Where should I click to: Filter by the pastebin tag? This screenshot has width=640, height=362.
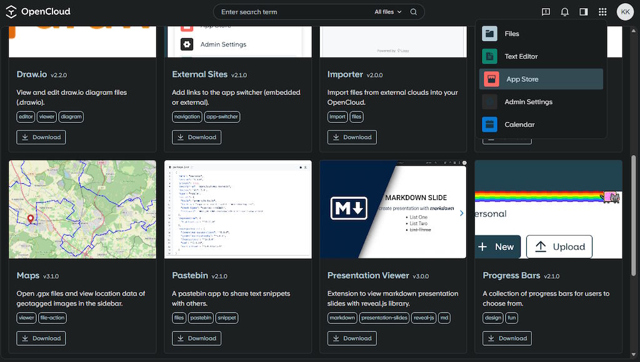coord(201,318)
